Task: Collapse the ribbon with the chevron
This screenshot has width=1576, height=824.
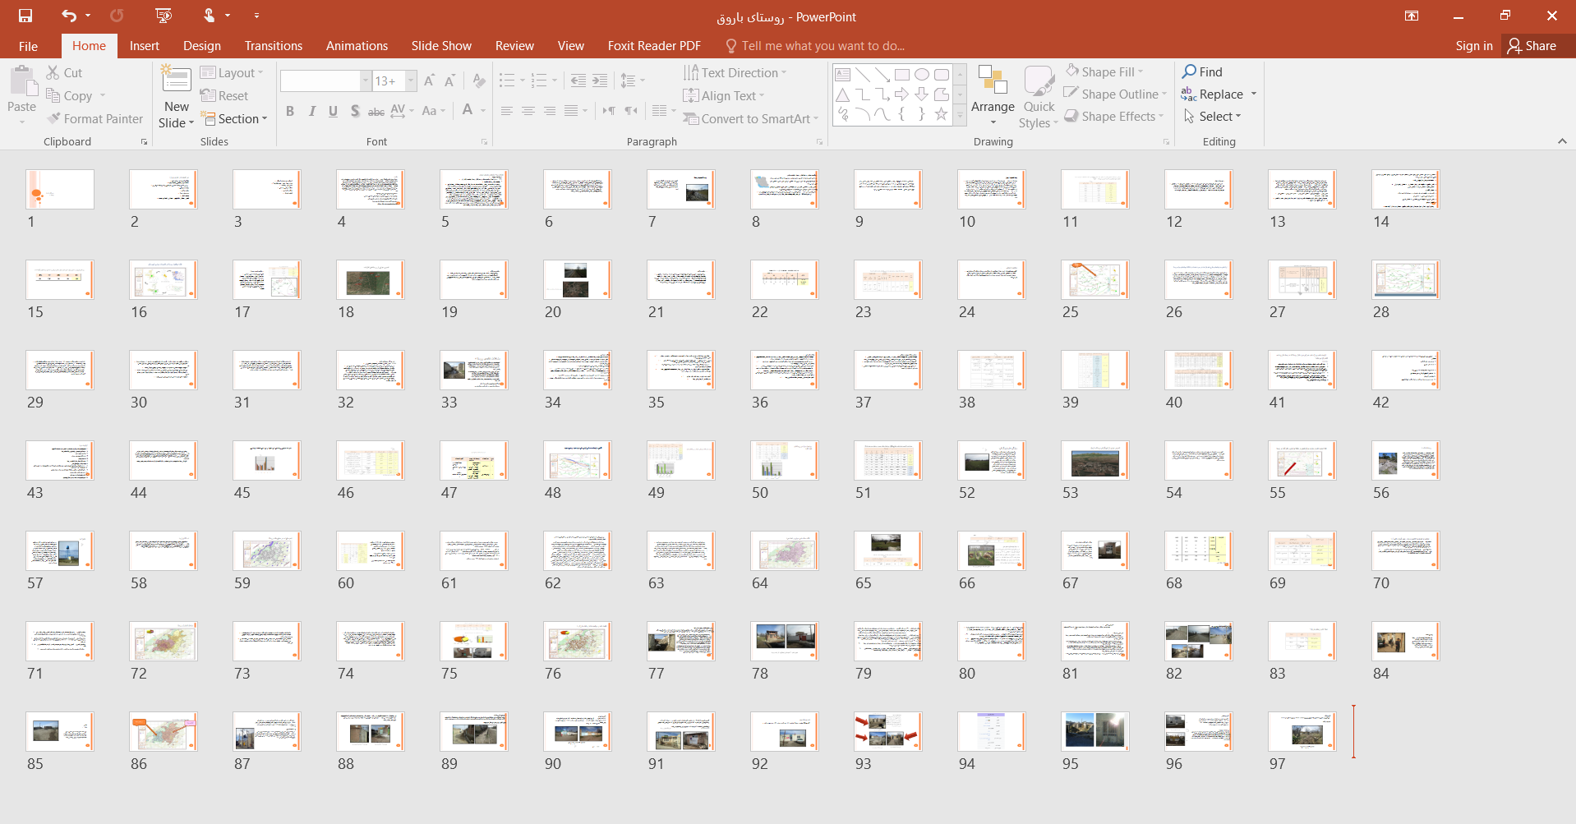Action: click(1561, 141)
